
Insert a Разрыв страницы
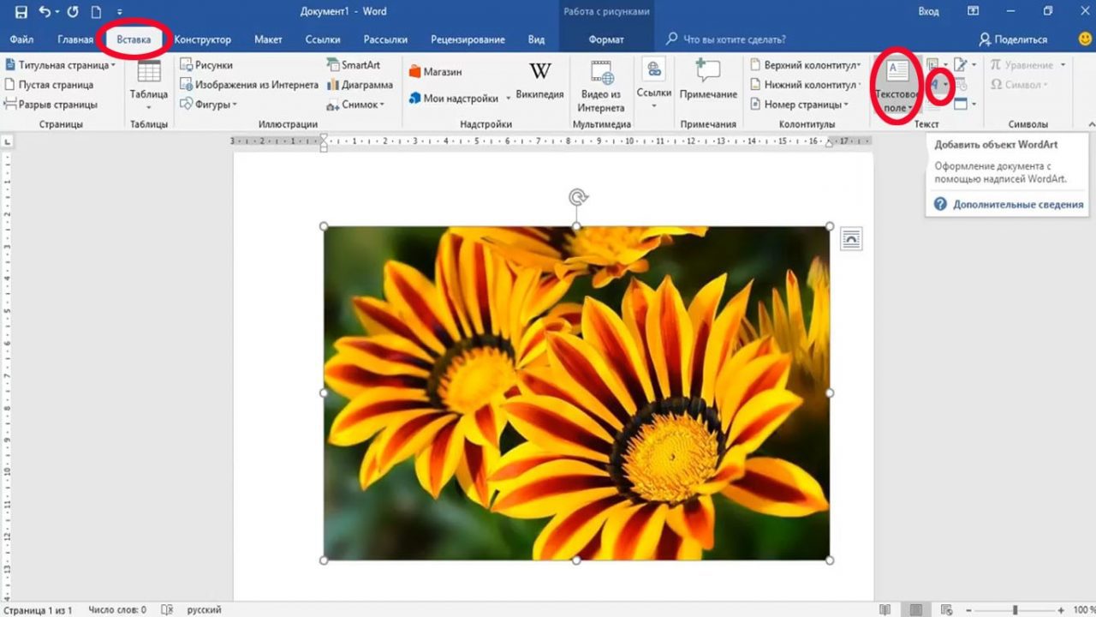(51, 105)
